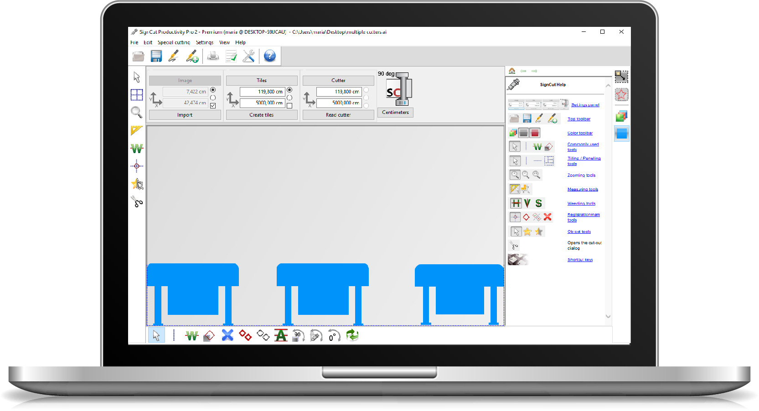Select the tiling grid tool in left sidebar
759x411 pixels.
(x=137, y=95)
